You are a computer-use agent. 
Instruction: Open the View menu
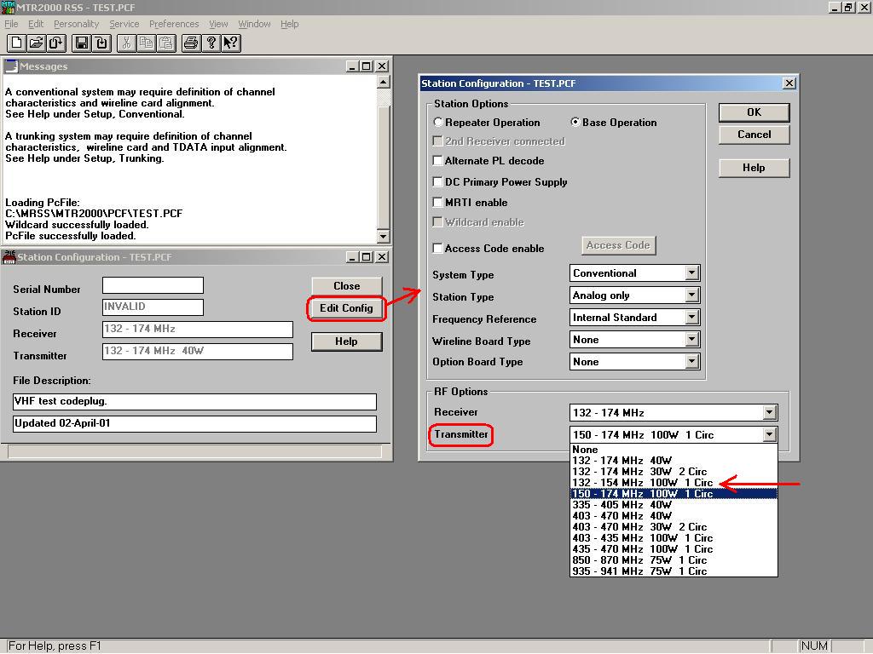pos(218,24)
